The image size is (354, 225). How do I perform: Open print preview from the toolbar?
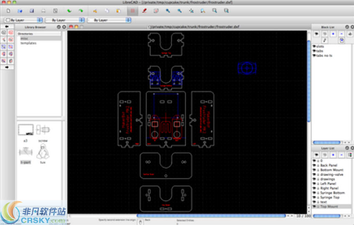[55, 11]
